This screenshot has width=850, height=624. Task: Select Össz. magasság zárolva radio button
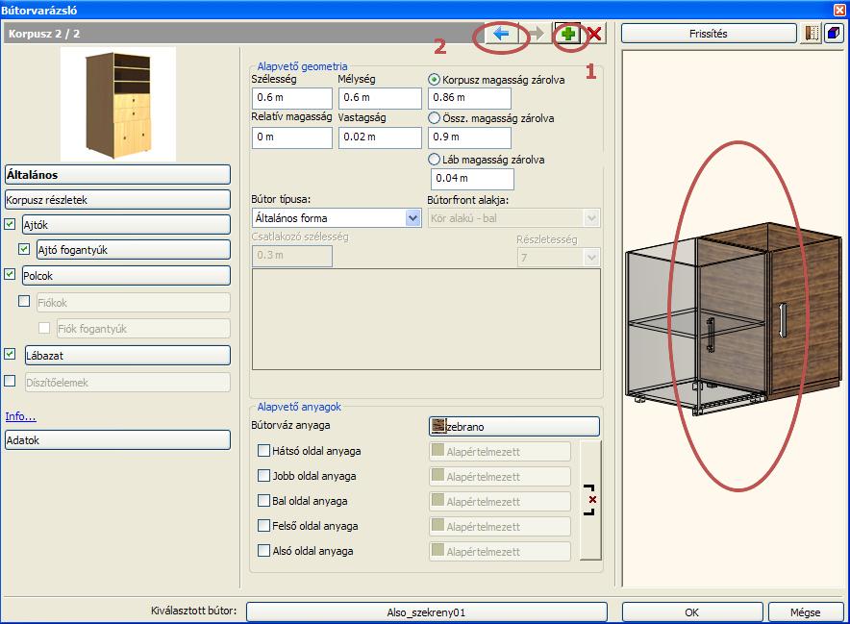(x=434, y=117)
